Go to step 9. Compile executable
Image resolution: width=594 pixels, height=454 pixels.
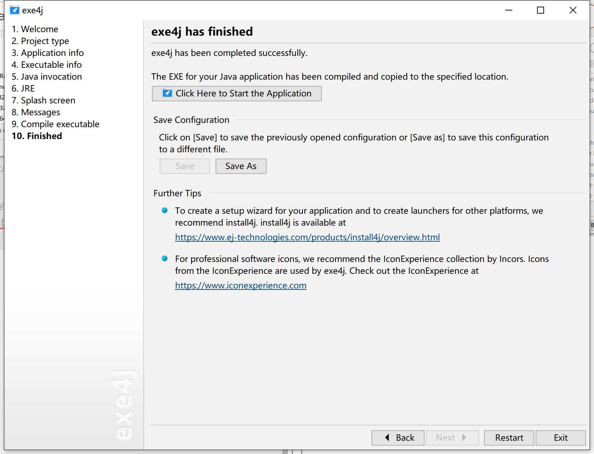[56, 124]
